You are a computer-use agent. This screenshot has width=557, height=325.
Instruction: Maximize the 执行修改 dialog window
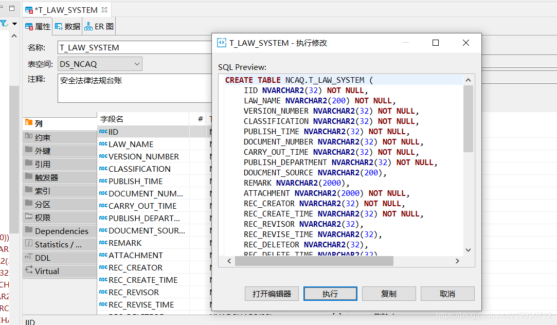point(436,43)
